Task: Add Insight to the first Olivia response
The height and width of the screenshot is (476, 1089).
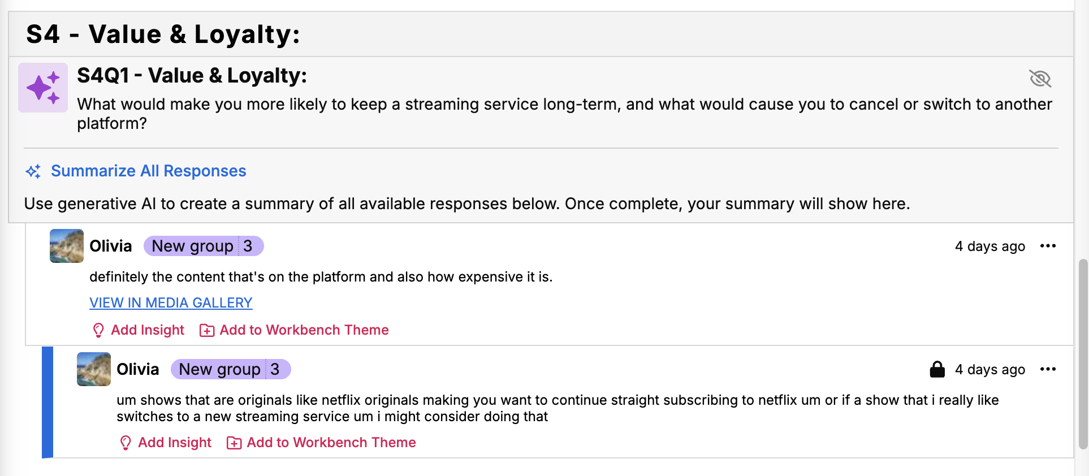Action: pyautogui.click(x=148, y=330)
